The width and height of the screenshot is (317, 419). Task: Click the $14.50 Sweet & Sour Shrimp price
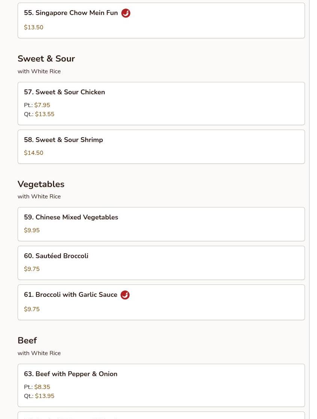[33, 153]
